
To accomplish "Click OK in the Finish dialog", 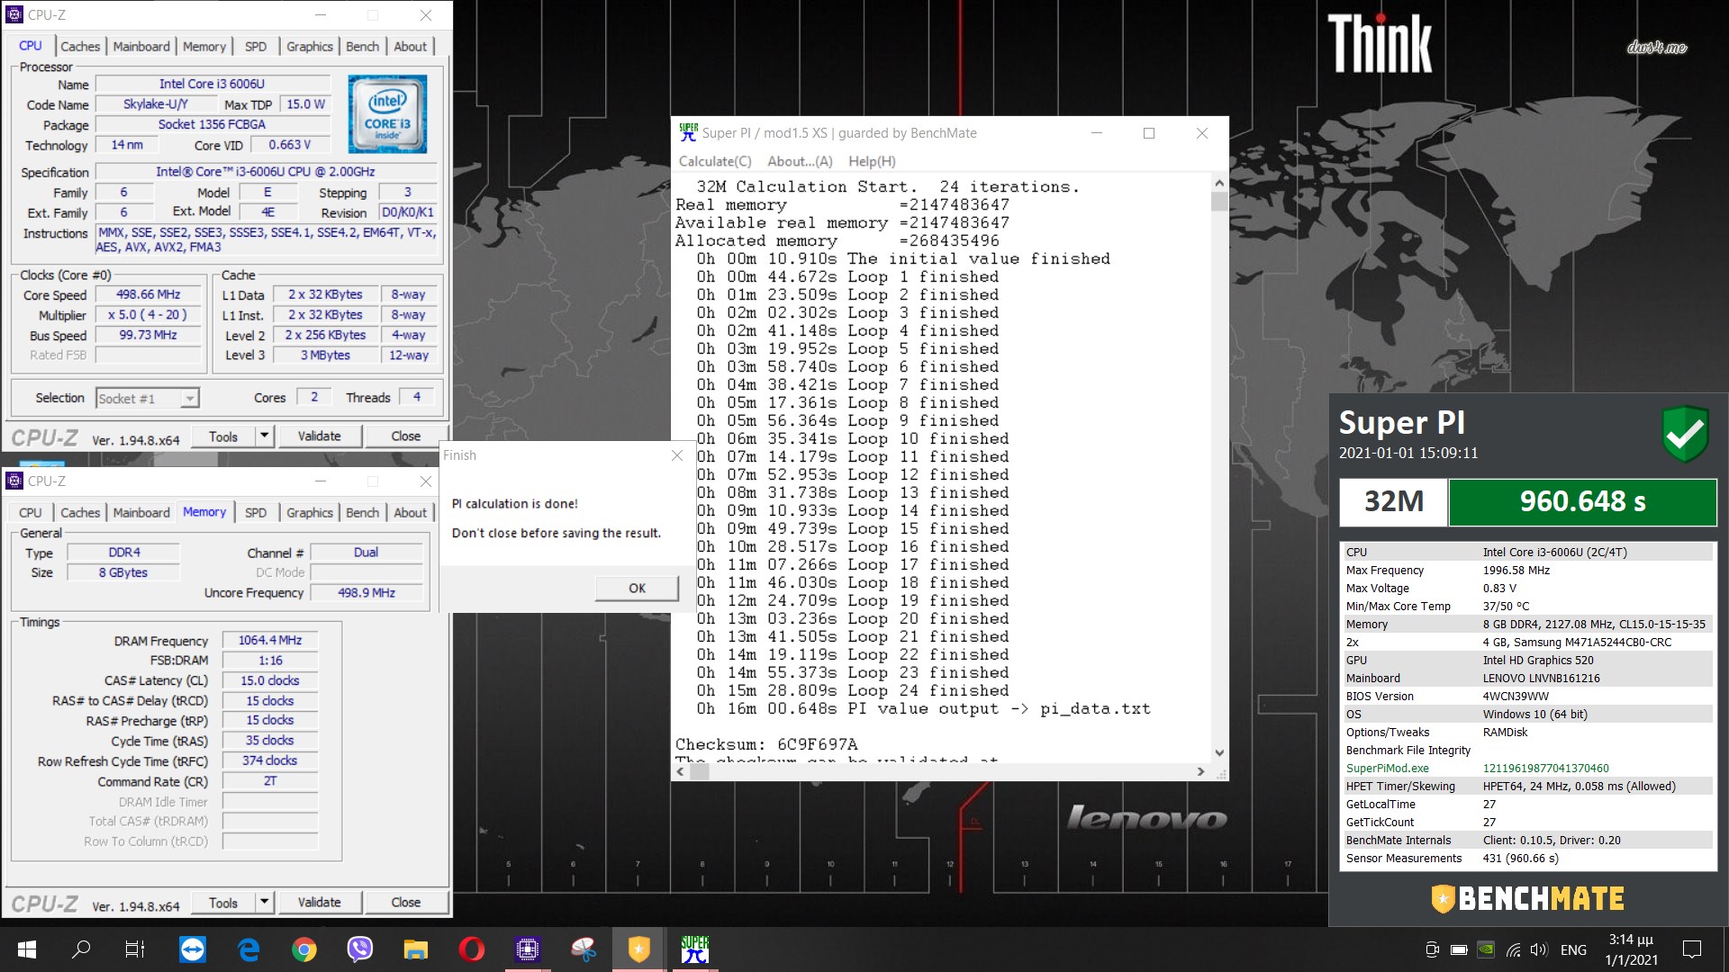I will [637, 588].
